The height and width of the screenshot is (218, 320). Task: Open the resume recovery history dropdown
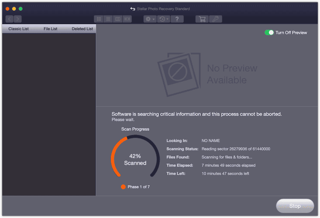click(163, 19)
